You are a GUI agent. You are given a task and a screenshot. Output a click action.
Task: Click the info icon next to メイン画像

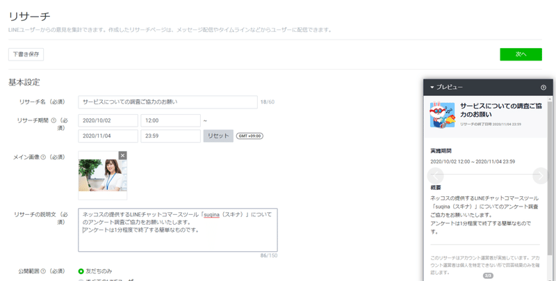43,156
